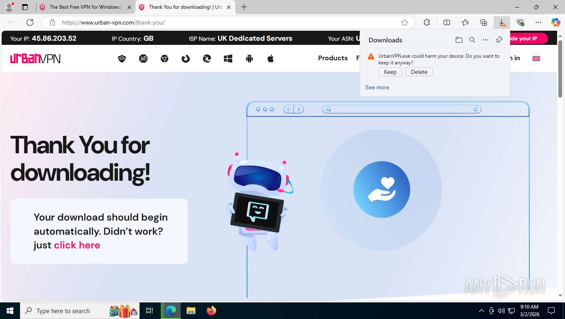Close the 'Thank You for downloading!' tab
Viewport: 565px width, 319px height.
(228, 7)
